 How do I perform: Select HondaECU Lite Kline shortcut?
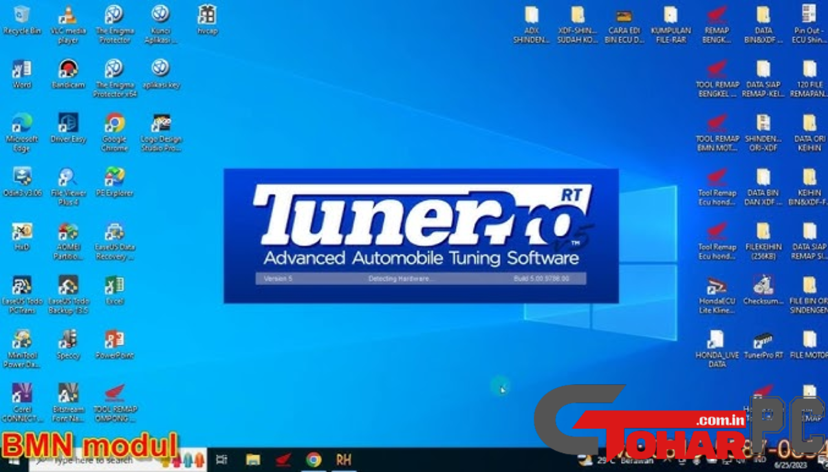pos(717,295)
